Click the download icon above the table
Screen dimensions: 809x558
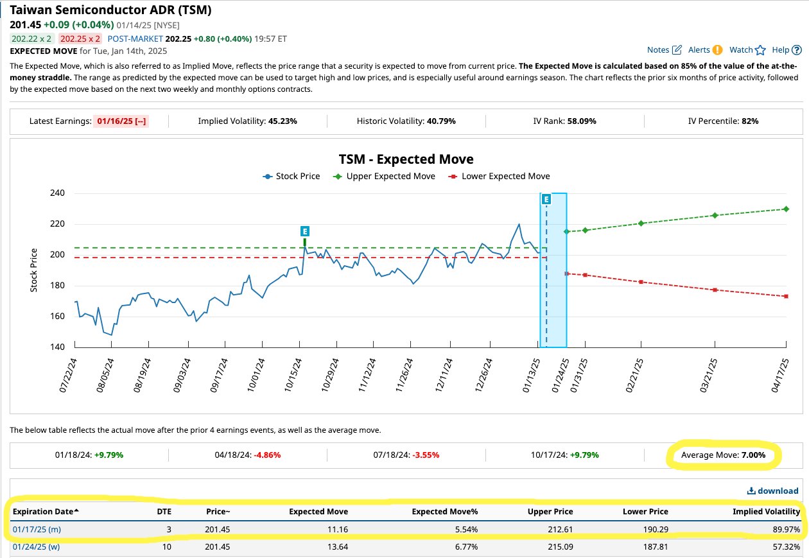pos(751,491)
